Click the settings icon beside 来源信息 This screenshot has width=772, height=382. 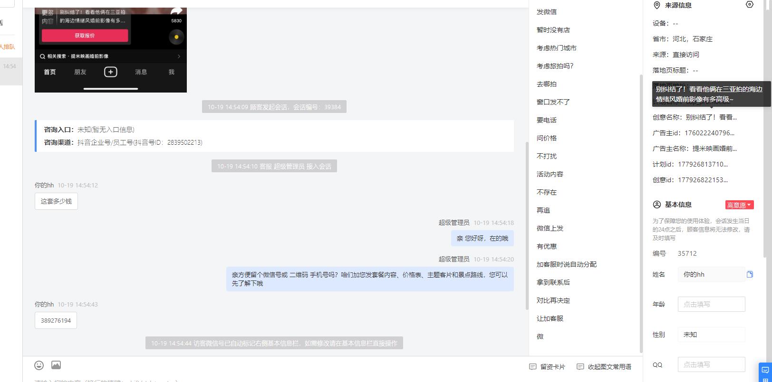pos(750,5)
